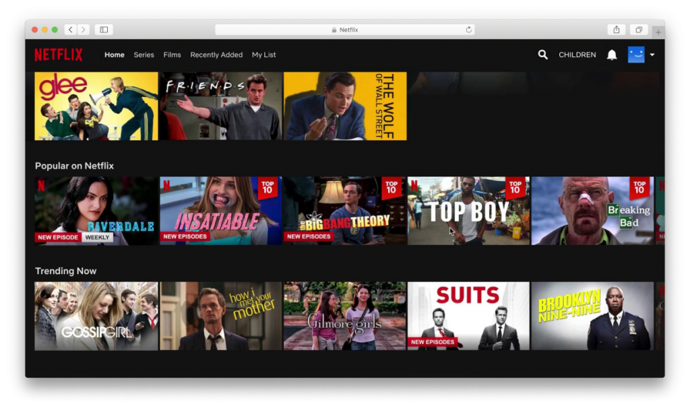Image resolution: width=690 pixels, height=408 pixels.
Task: Click Breaking Bad's Top 10 badge
Action: (x=639, y=188)
